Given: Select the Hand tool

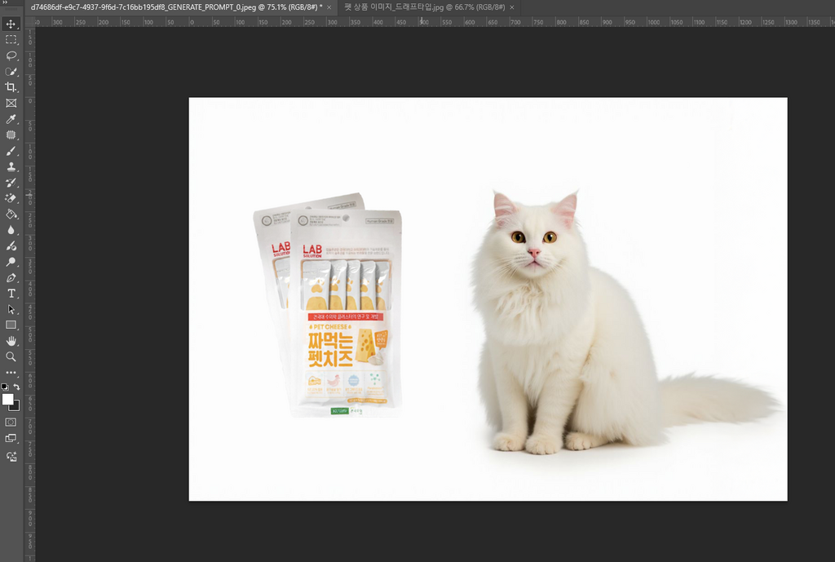Looking at the screenshot, I should click(11, 341).
